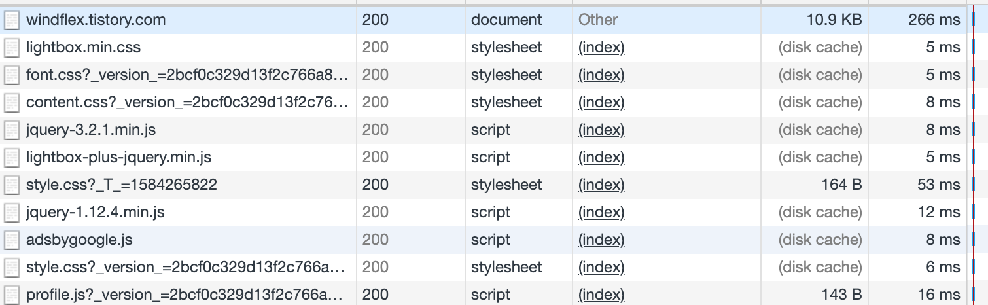Open (index) initiator link for lightbox-plus-jquery.min.js
The height and width of the screenshot is (305, 988).
point(601,158)
